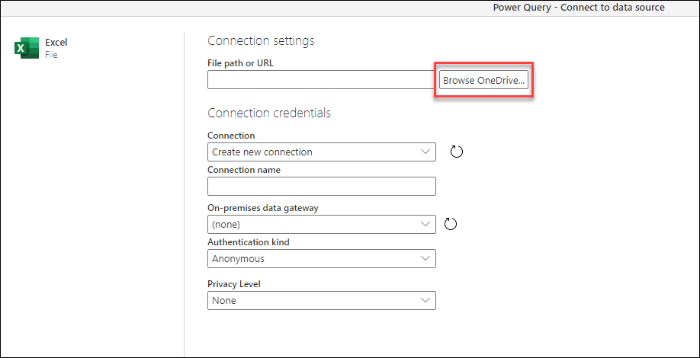Refresh the Connection list with the circular arrow
700x358 pixels.
456,152
